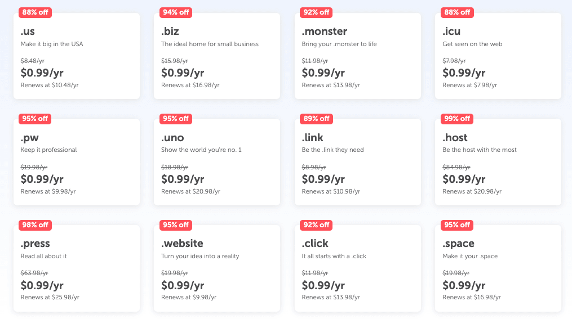Select the .pw domain card
572x319 pixels.
pyautogui.click(x=77, y=162)
